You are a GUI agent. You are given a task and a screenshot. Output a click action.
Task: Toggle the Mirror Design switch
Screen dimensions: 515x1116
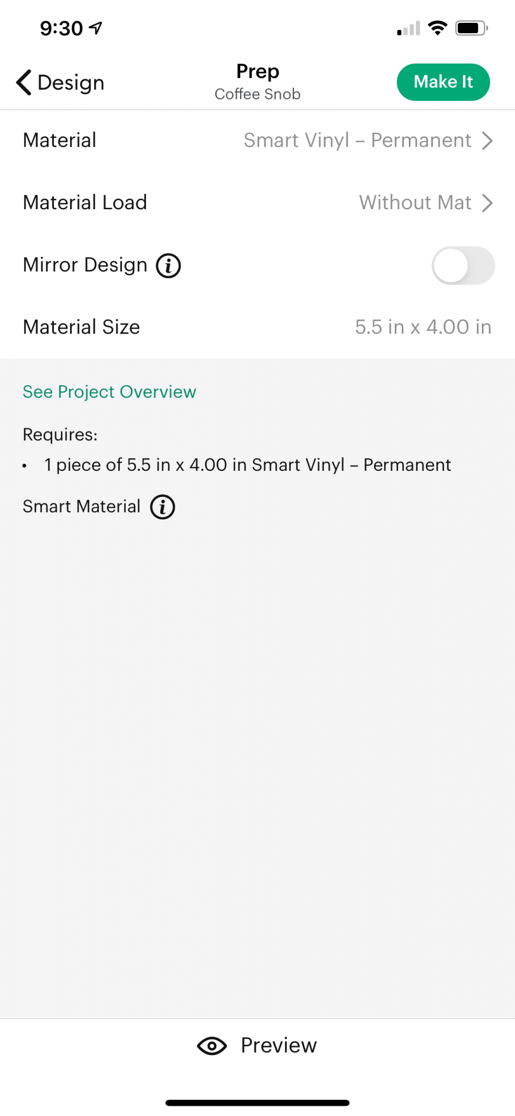(463, 265)
